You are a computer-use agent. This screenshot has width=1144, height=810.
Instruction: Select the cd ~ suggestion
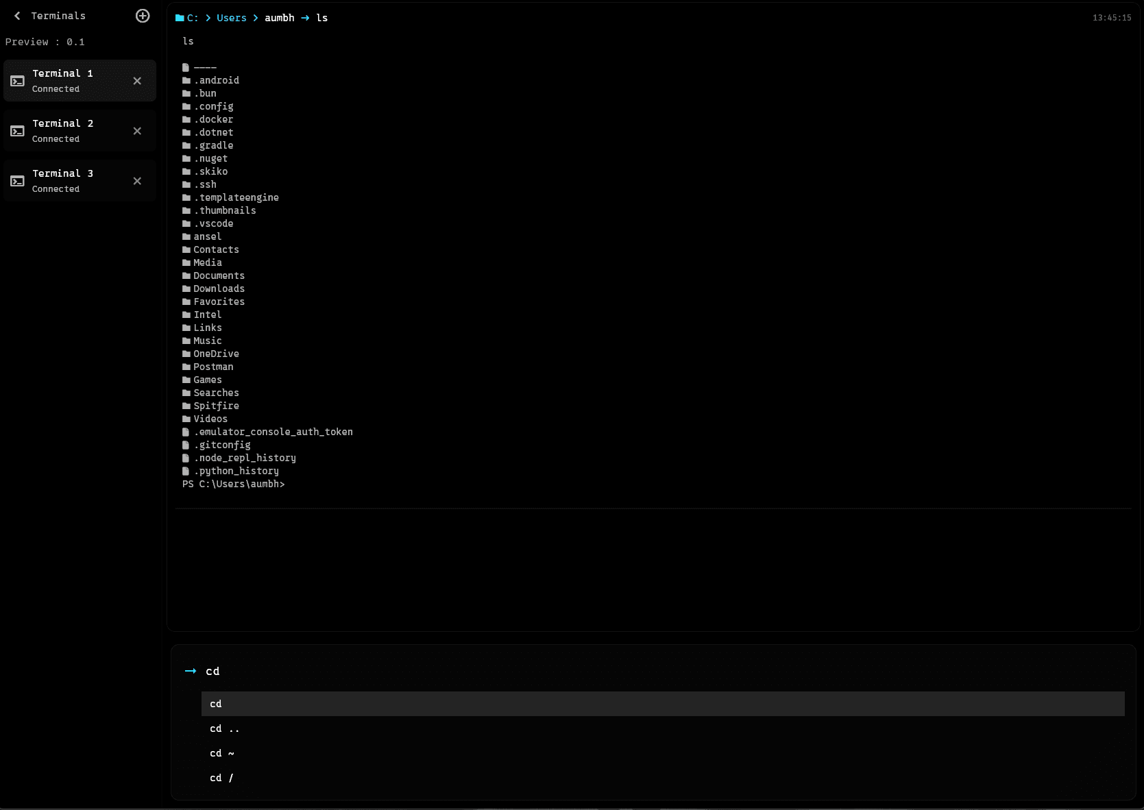(221, 753)
